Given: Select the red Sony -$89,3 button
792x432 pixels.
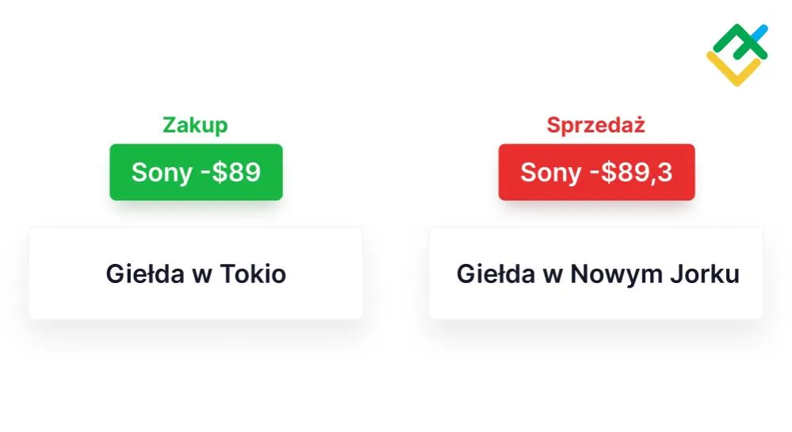Looking at the screenshot, I should pos(596,172).
